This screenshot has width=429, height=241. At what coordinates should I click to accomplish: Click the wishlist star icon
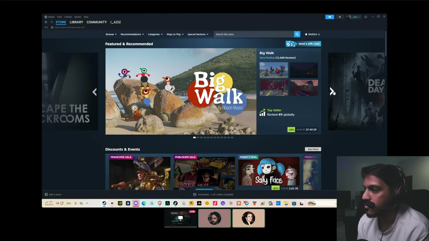point(306,34)
